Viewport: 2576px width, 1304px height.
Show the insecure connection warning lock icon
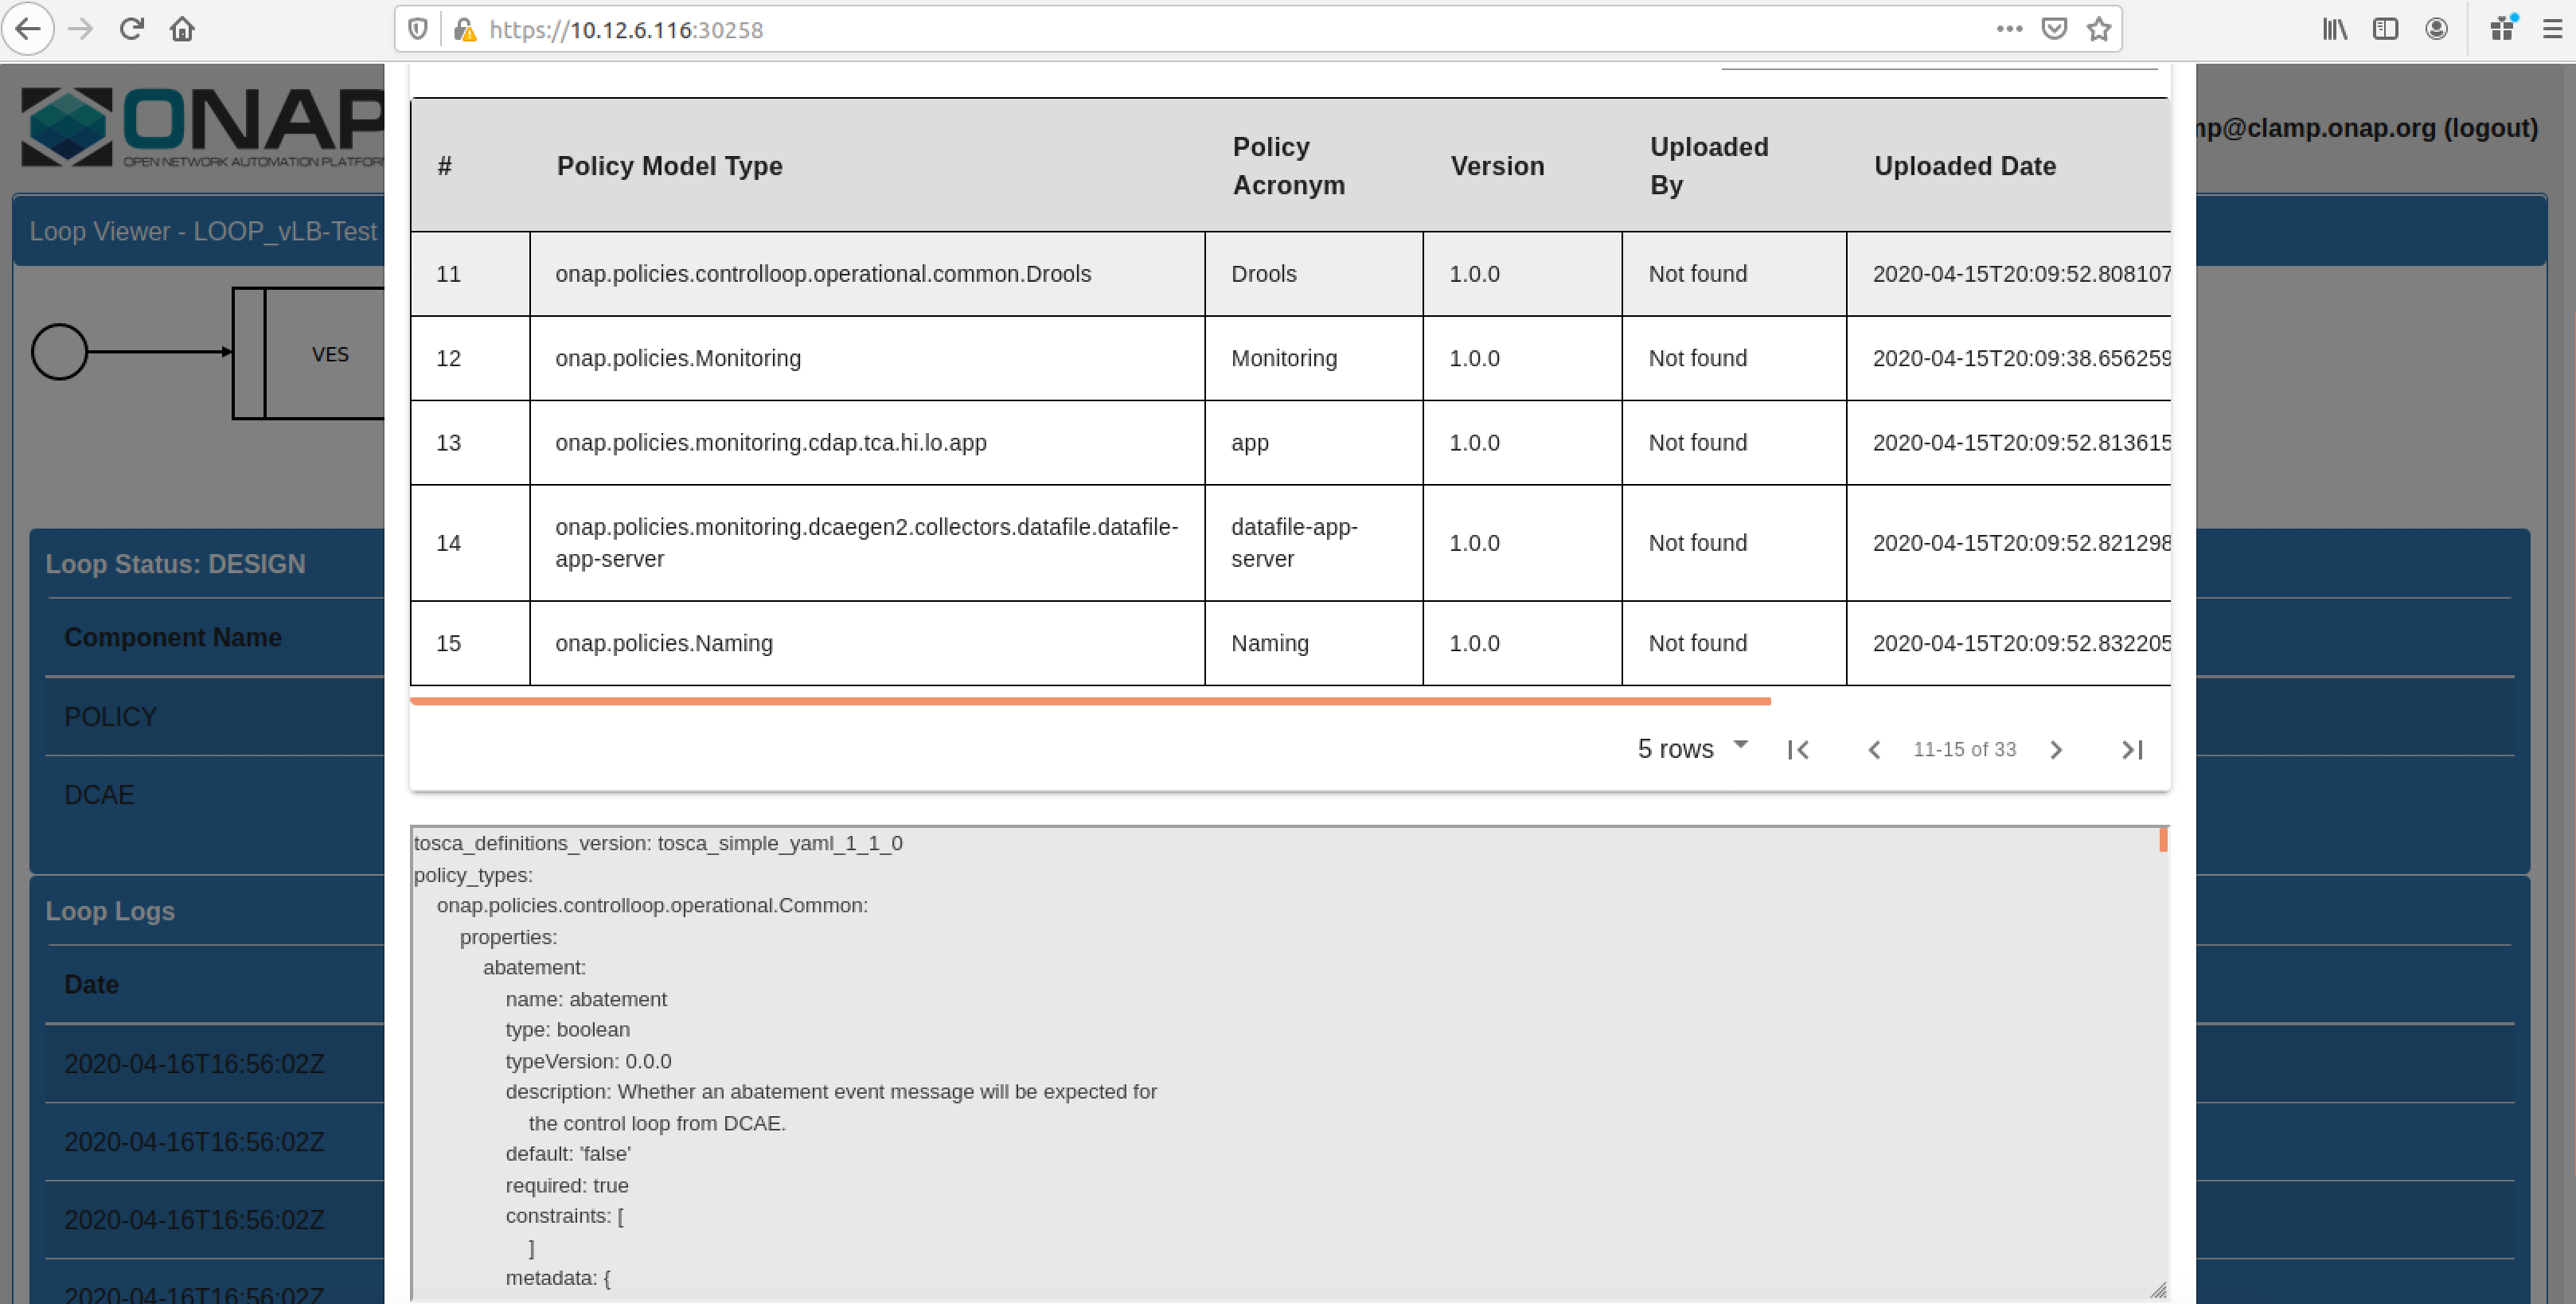coord(465,29)
